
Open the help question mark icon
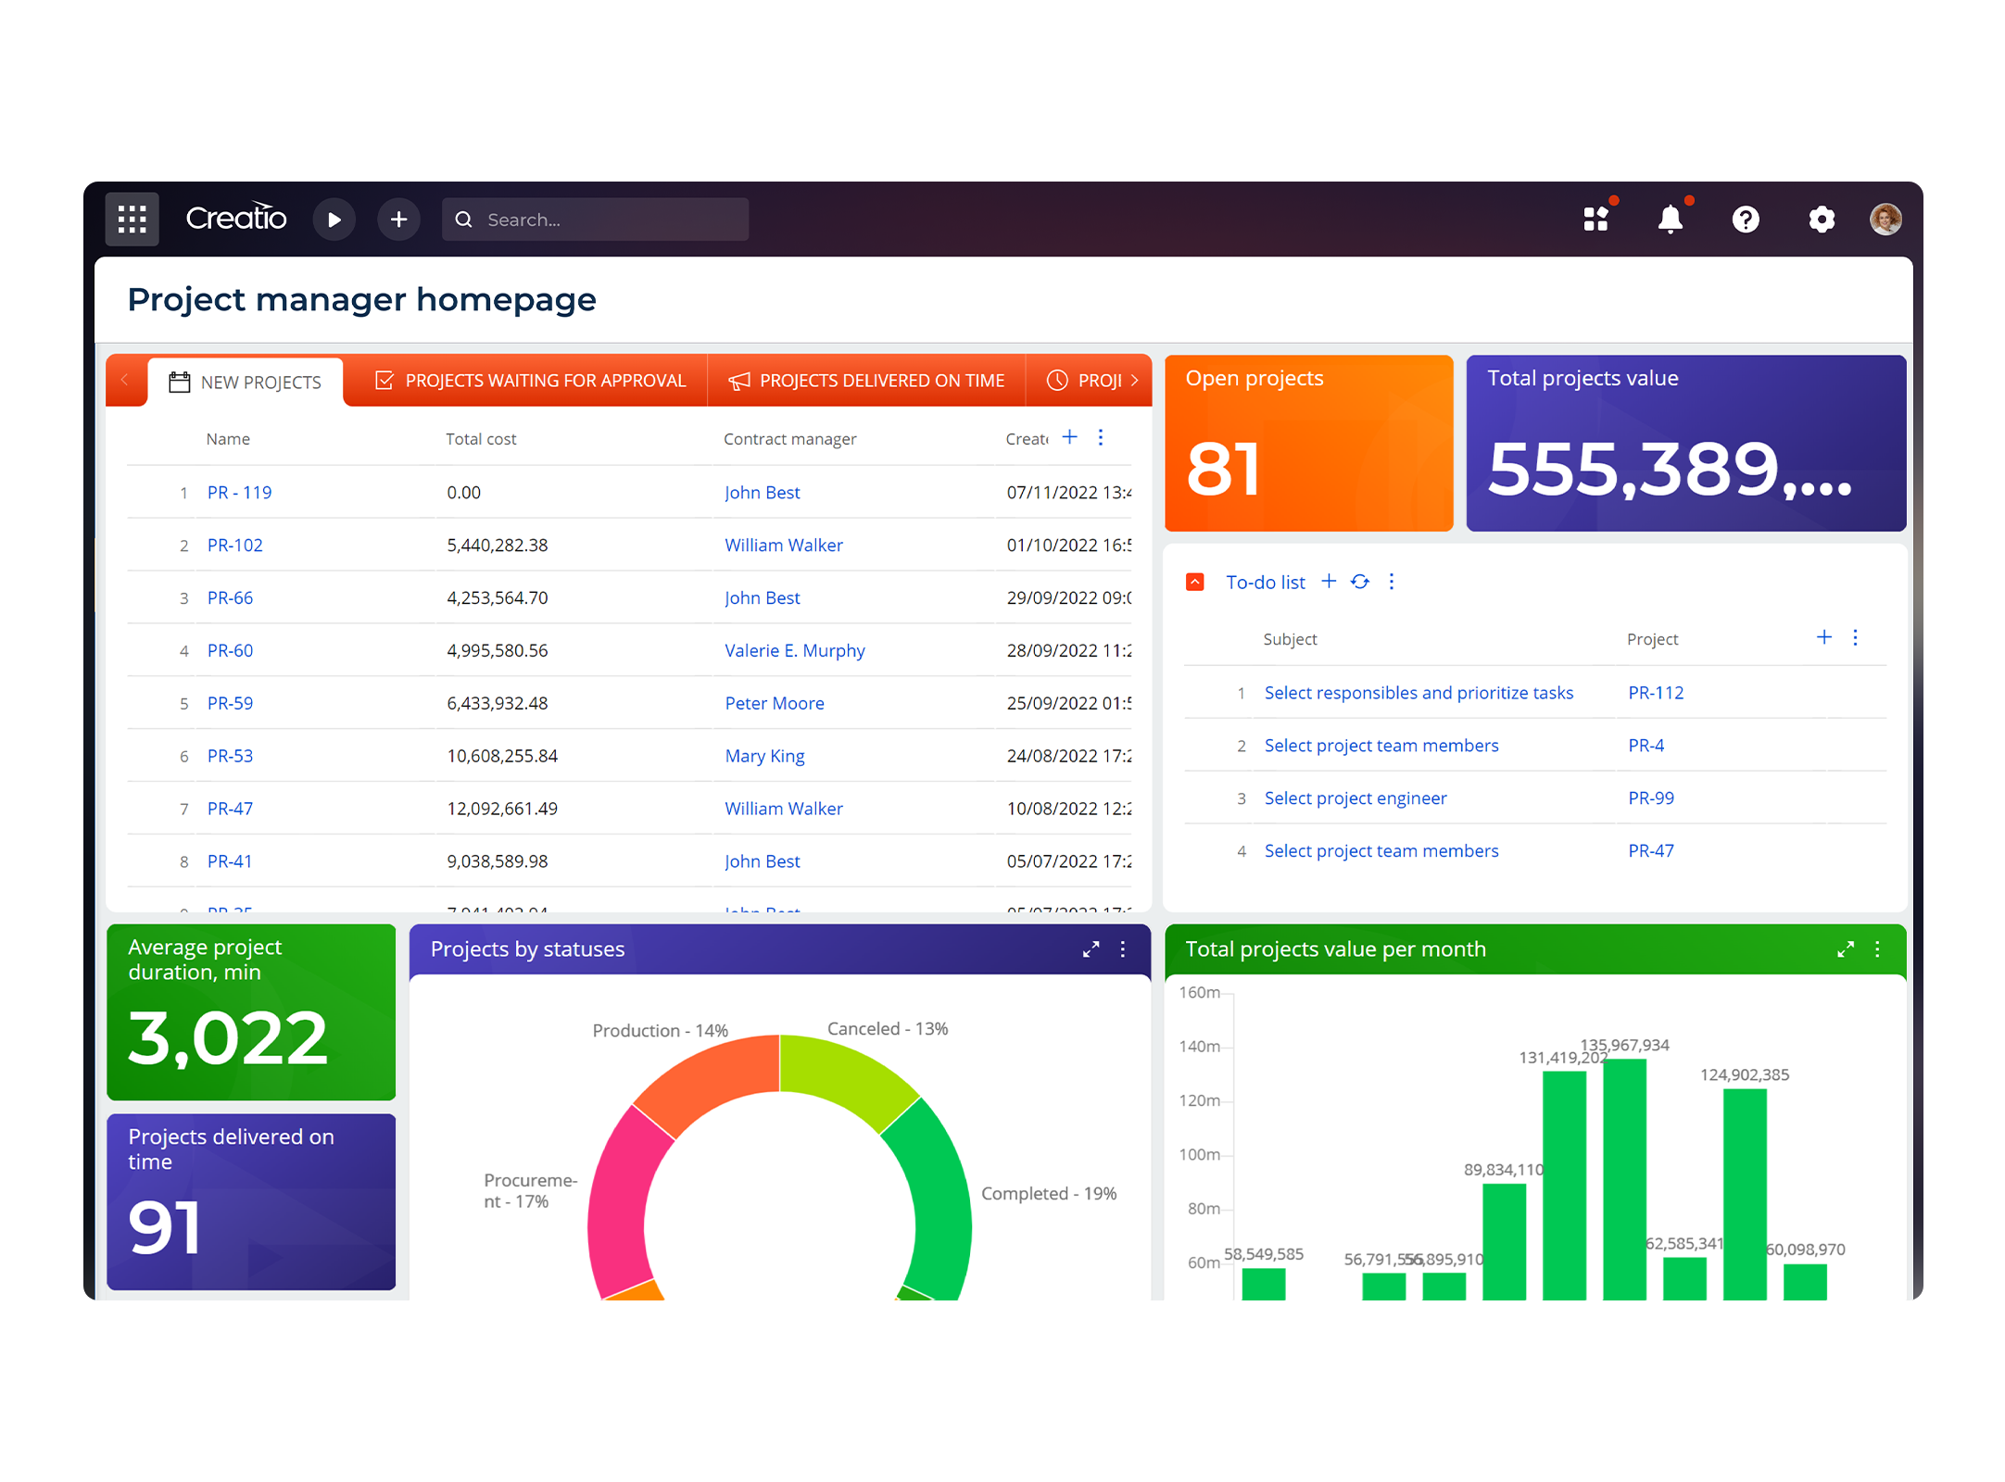tap(1746, 219)
